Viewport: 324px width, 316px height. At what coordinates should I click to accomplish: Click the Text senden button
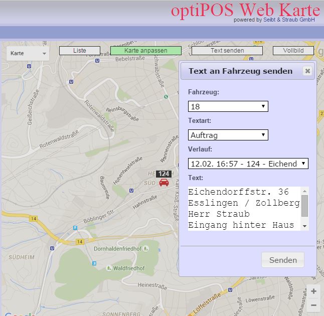[x=227, y=51]
